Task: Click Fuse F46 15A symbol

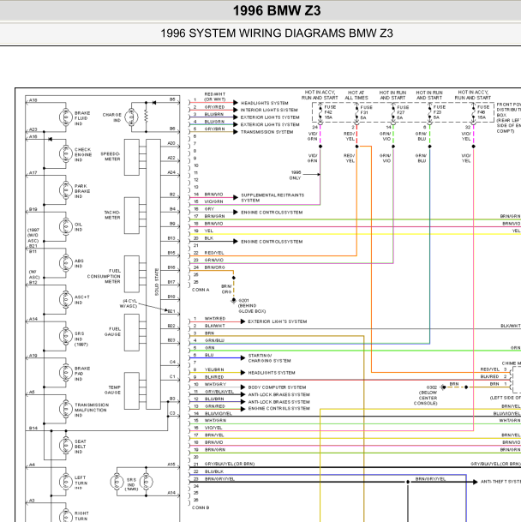Action: coord(473,113)
